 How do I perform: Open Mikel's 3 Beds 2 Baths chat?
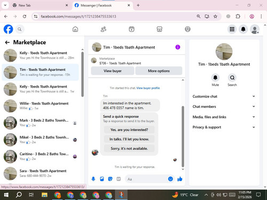[40, 140]
